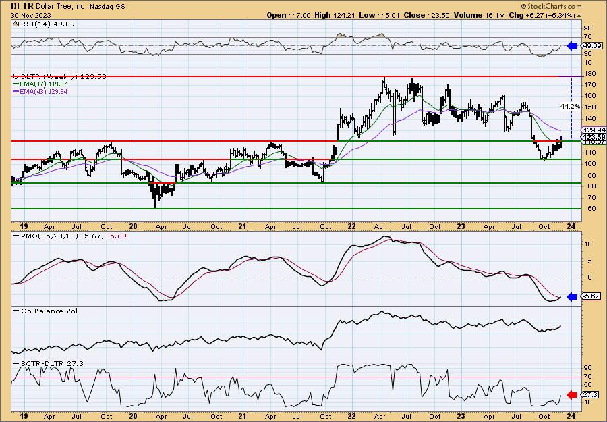Click the line-style icon before RSI(14) label
The width and height of the screenshot is (607, 422).
[x=16, y=24]
